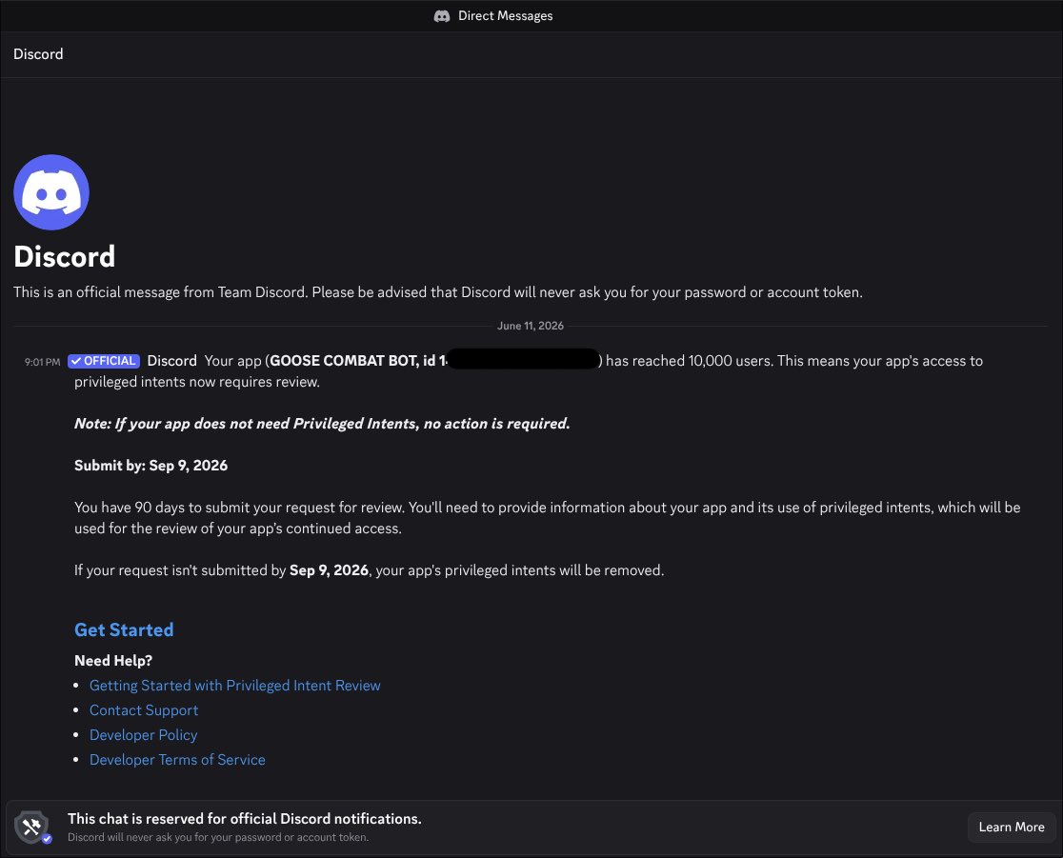Open the Contact Support link
The height and width of the screenshot is (858, 1063).
click(x=144, y=709)
